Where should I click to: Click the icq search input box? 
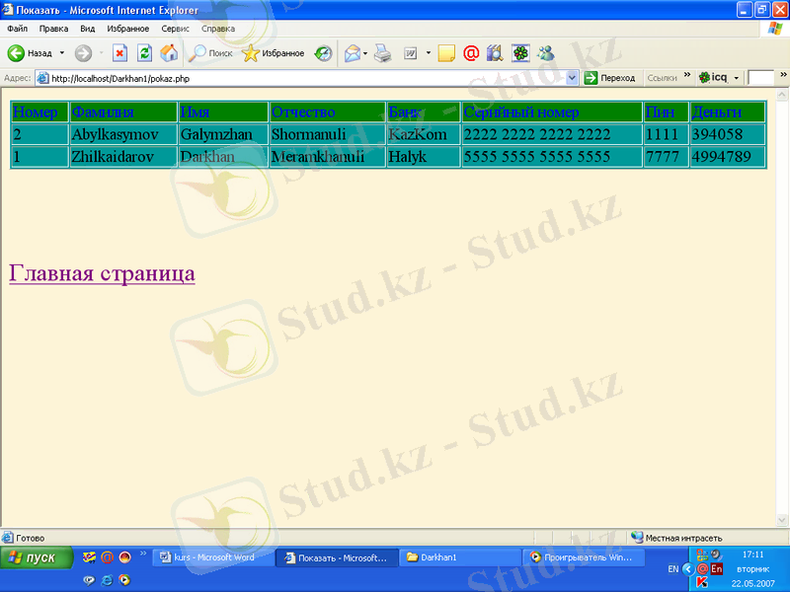(760, 78)
